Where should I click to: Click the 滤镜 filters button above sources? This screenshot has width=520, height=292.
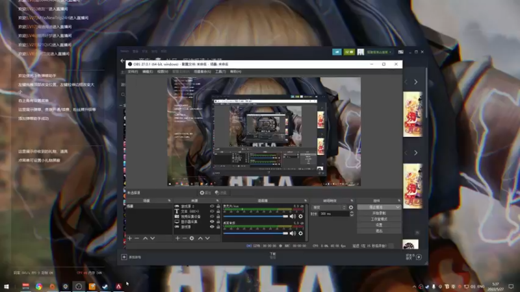tap(220, 193)
